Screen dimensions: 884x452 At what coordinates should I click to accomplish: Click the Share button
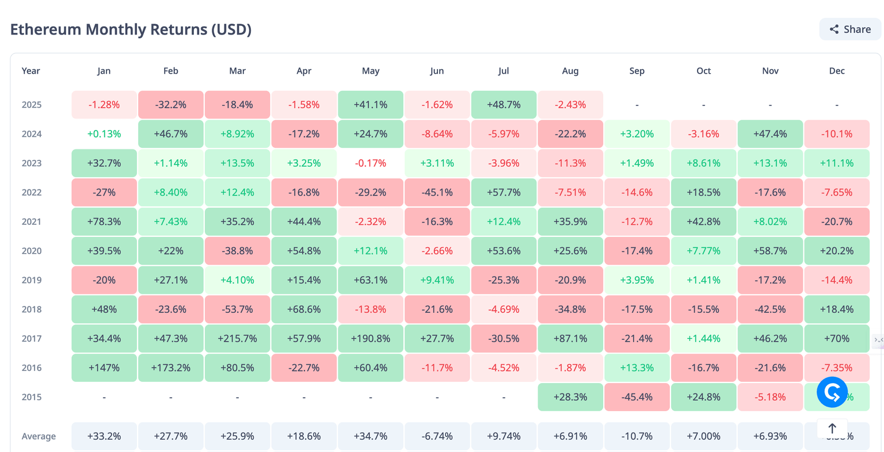tap(850, 29)
